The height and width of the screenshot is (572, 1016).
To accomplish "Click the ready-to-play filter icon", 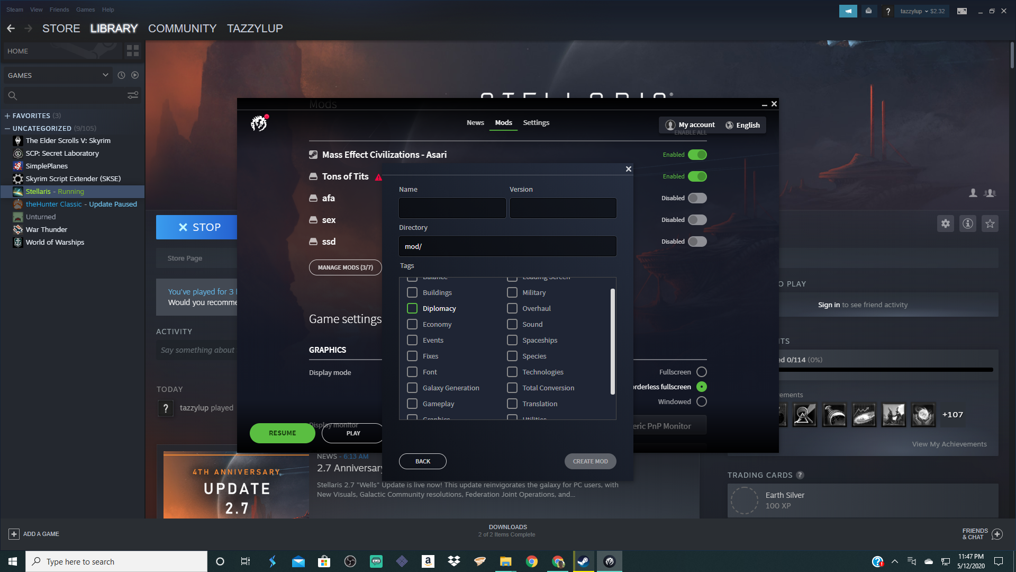I will [135, 75].
